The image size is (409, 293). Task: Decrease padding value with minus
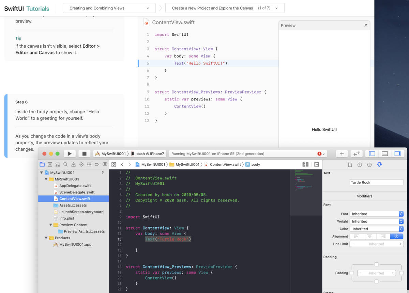(360, 273)
